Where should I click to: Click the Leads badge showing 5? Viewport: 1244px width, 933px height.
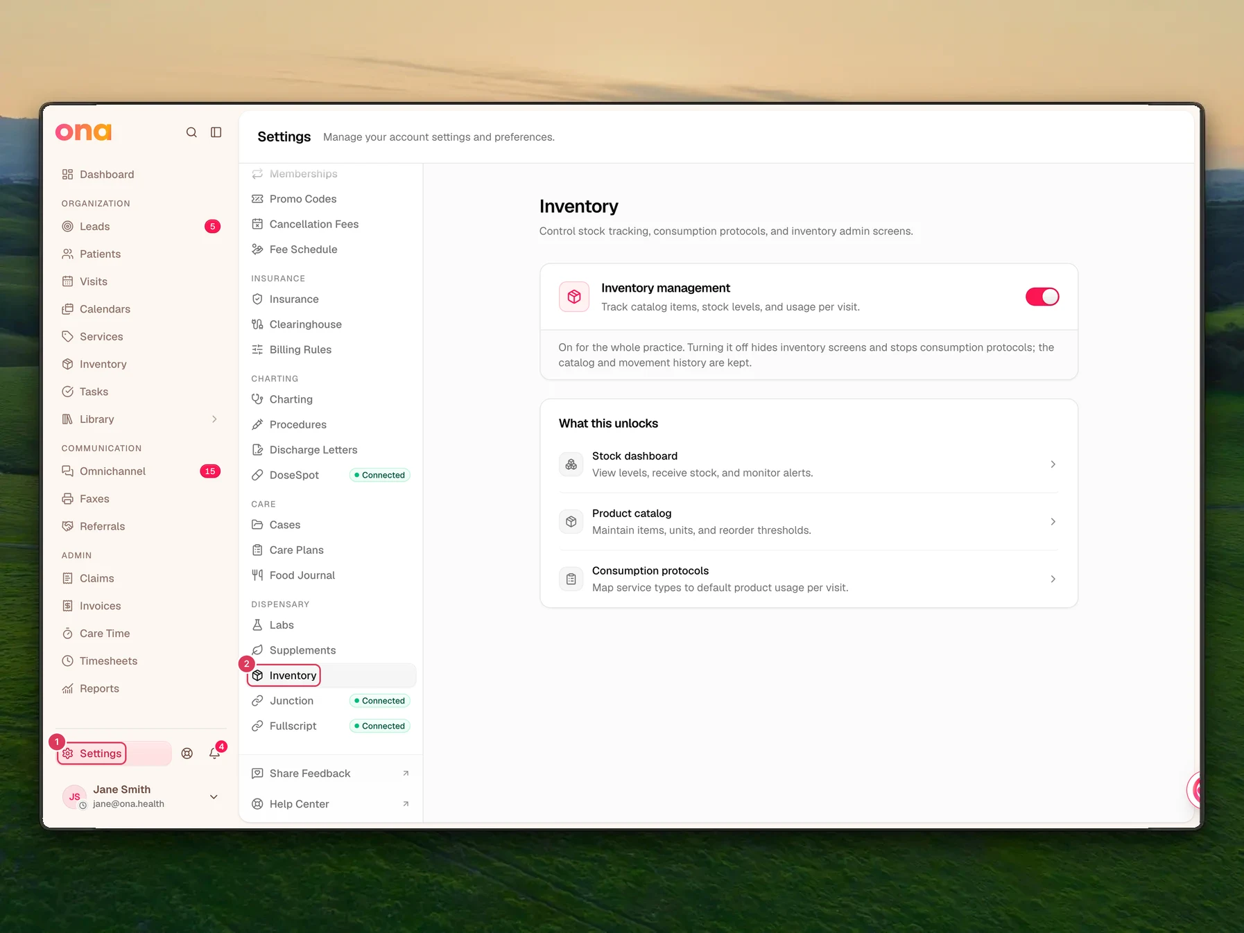pos(213,227)
